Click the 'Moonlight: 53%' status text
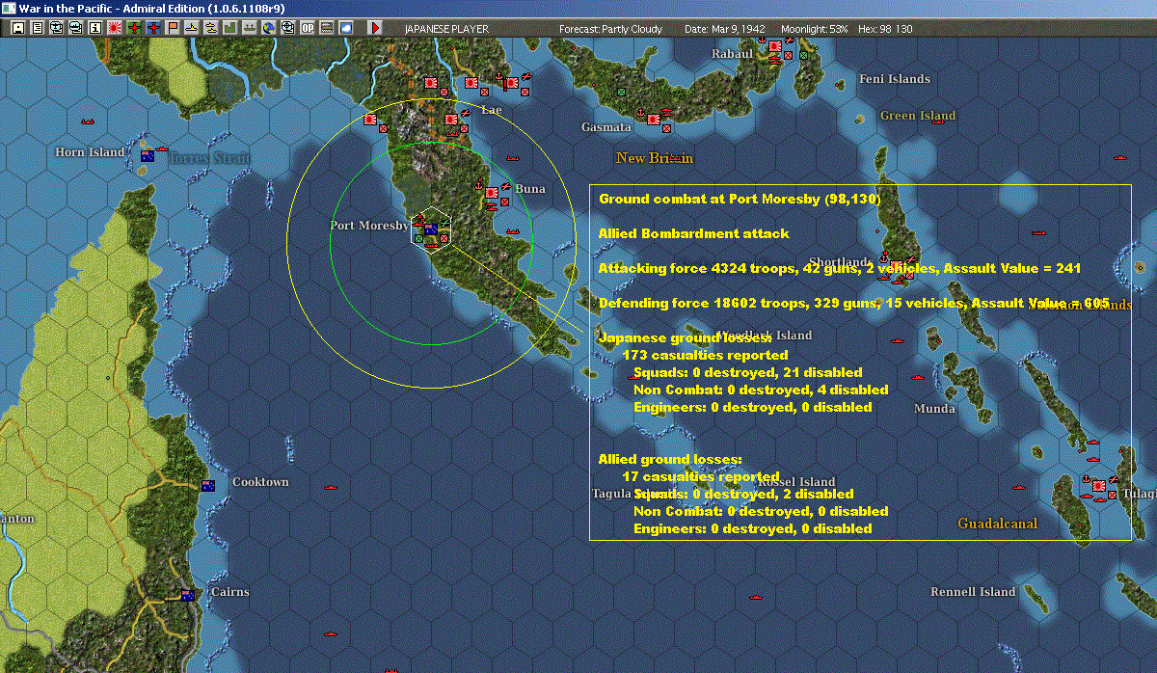Image resolution: width=1157 pixels, height=673 pixels. click(x=815, y=29)
